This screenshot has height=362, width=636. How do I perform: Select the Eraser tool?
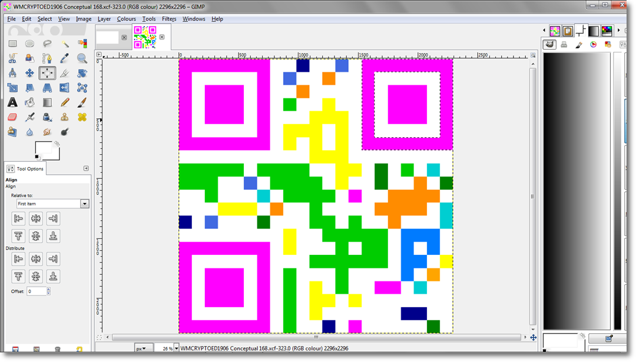click(12, 117)
